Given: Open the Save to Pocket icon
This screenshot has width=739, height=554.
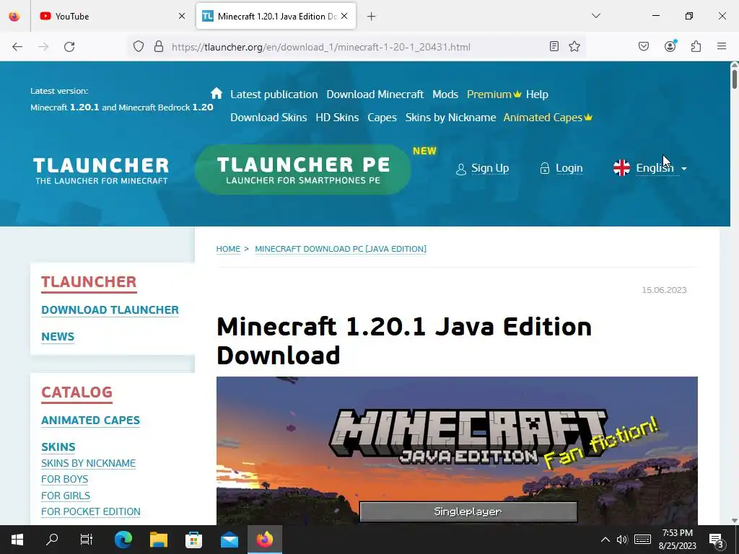Looking at the screenshot, I should tap(644, 46).
